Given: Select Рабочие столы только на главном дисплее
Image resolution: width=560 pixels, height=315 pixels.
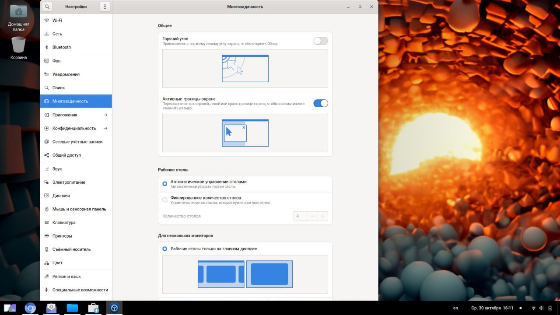Looking at the screenshot, I should pos(165,249).
